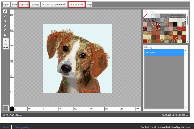Click the 3 bl. brush size label
The image size is (194, 129).
tap(6, 44)
